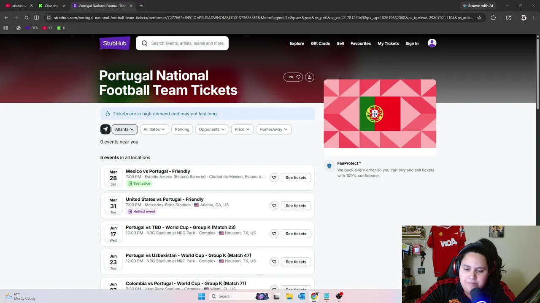Image resolution: width=540 pixels, height=303 pixels.
Task: Favourite Portugal vs TBD match heart
Action: coord(274,234)
